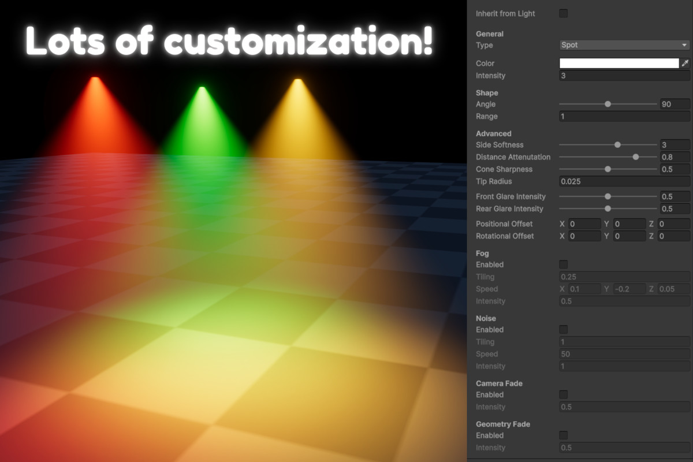Click the color eyedropper icon
The image size is (693, 462).
[x=685, y=63]
